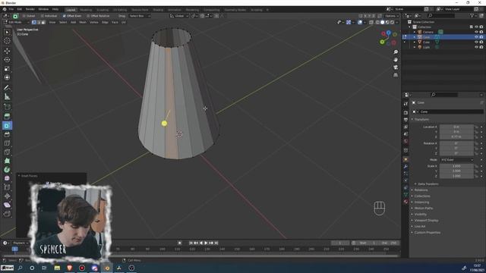The width and height of the screenshot is (486, 273).
Task: Open the File menu
Action: coord(11,9)
